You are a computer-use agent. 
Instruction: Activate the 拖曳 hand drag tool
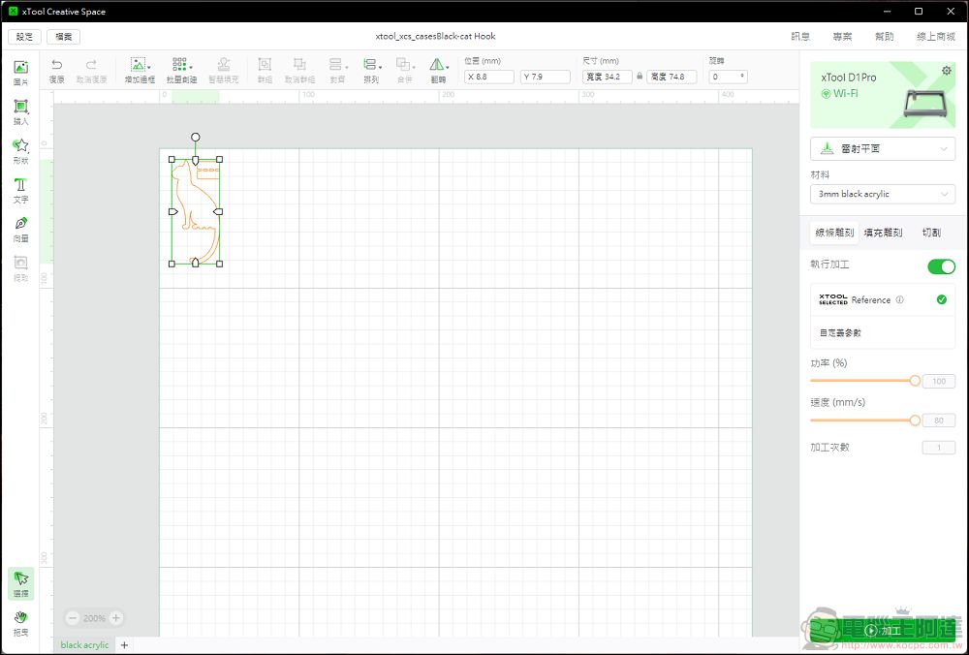pos(20,622)
